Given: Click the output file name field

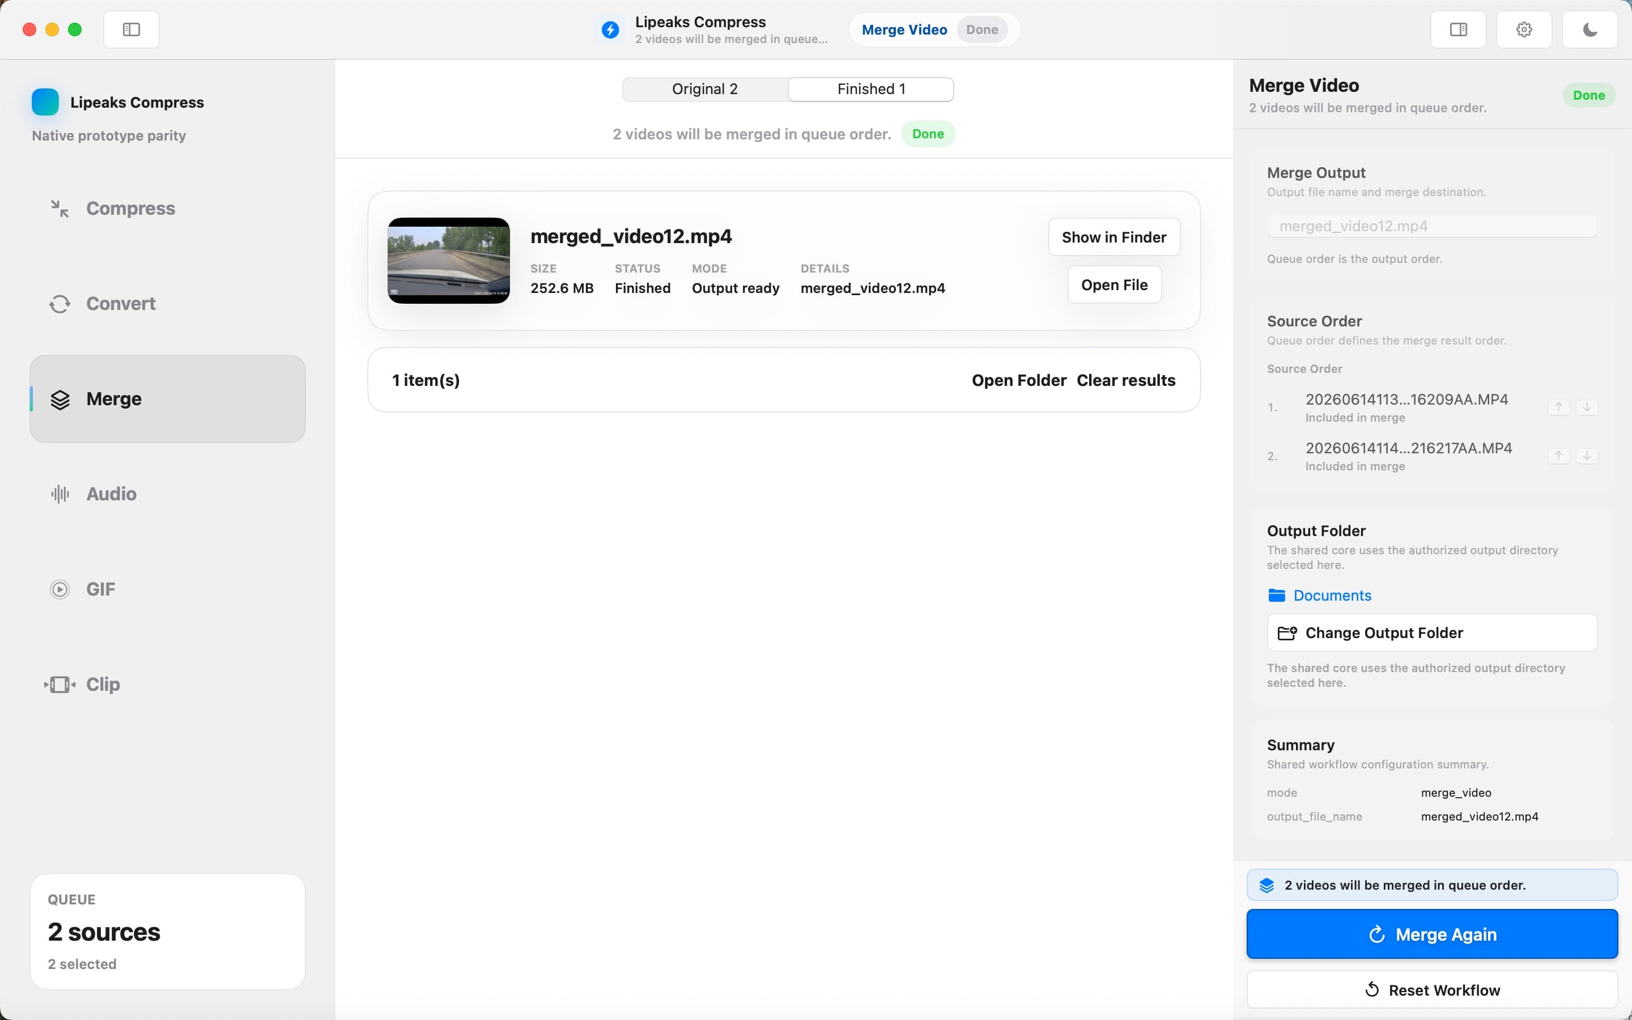Looking at the screenshot, I should [x=1432, y=226].
